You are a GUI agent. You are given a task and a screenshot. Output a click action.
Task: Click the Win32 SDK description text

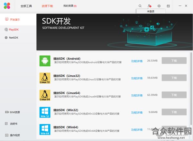(x=87, y=114)
